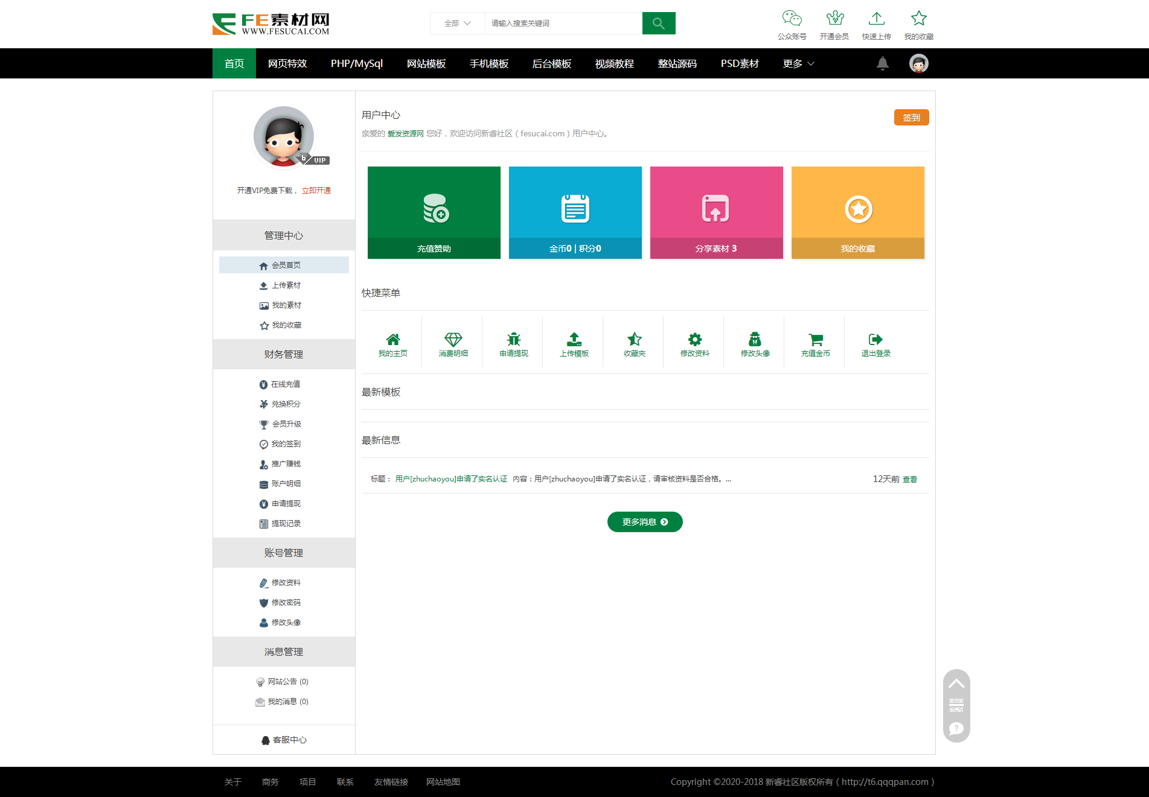Image resolution: width=1149 pixels, height=797 pixels.
Task: Click the 快速上传 upload icon
Action: point(876,19)
